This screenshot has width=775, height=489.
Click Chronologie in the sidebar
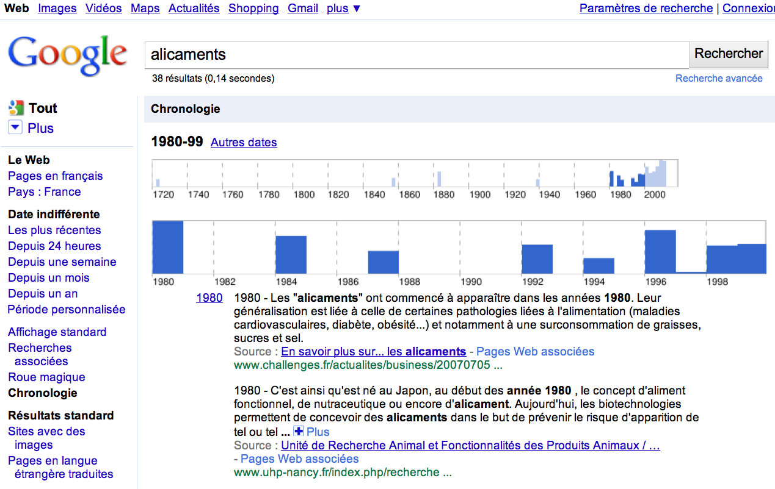[43, 393]
